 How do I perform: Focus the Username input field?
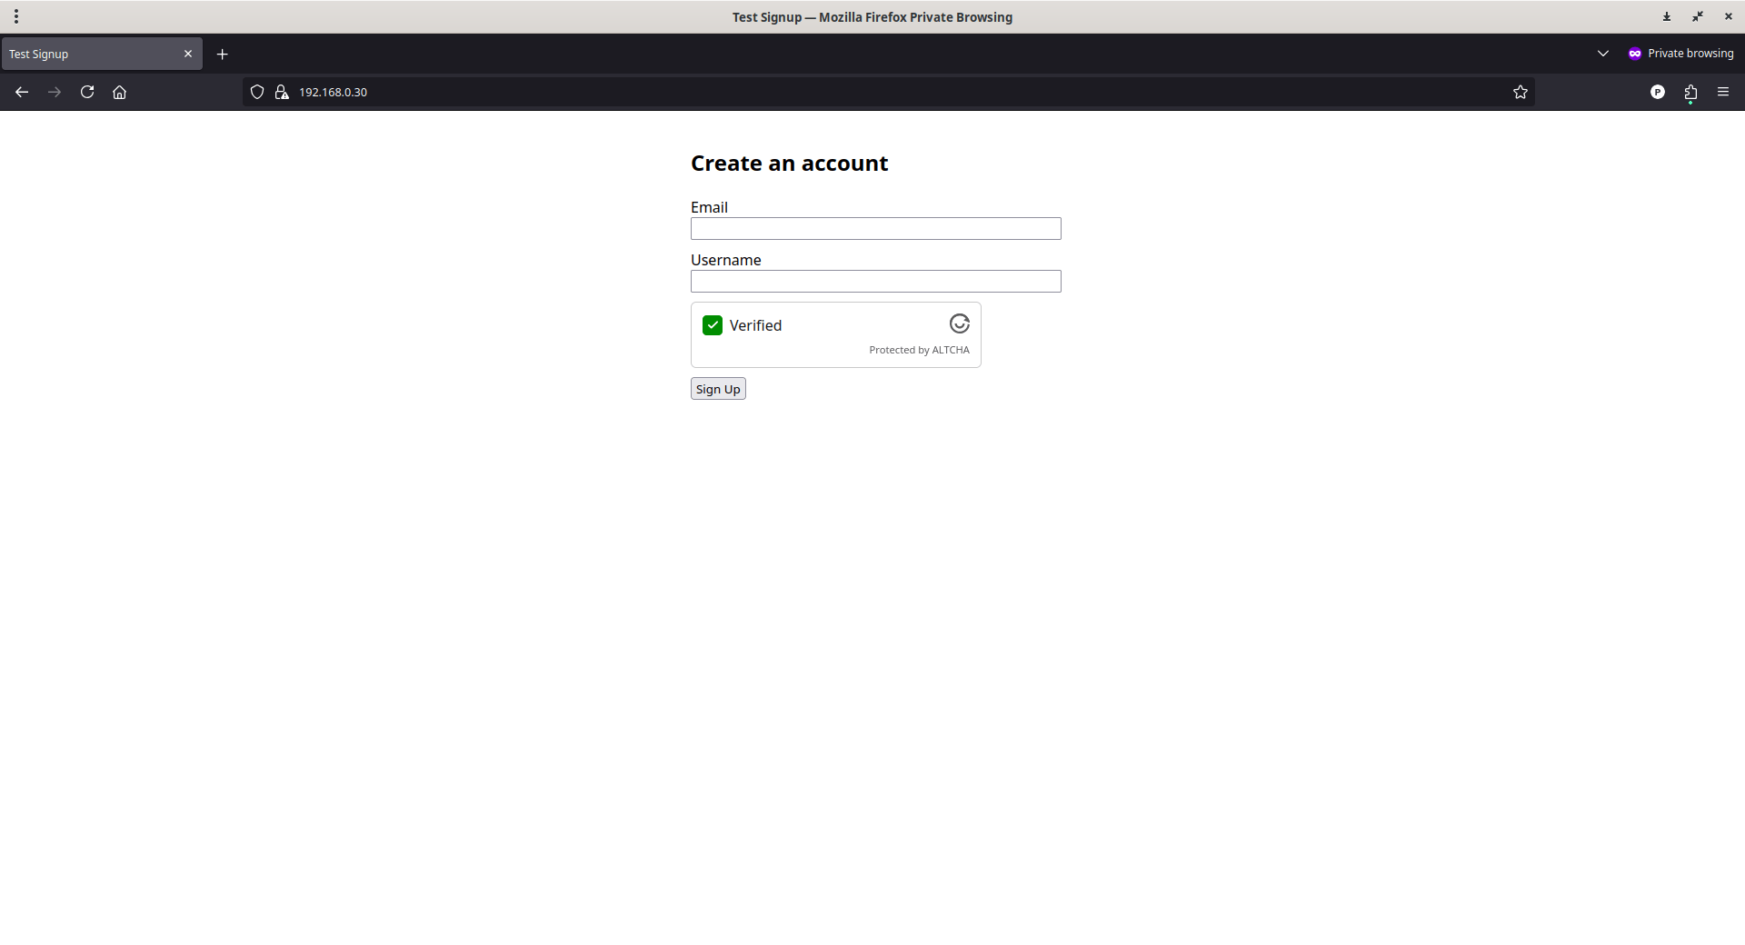876,281
